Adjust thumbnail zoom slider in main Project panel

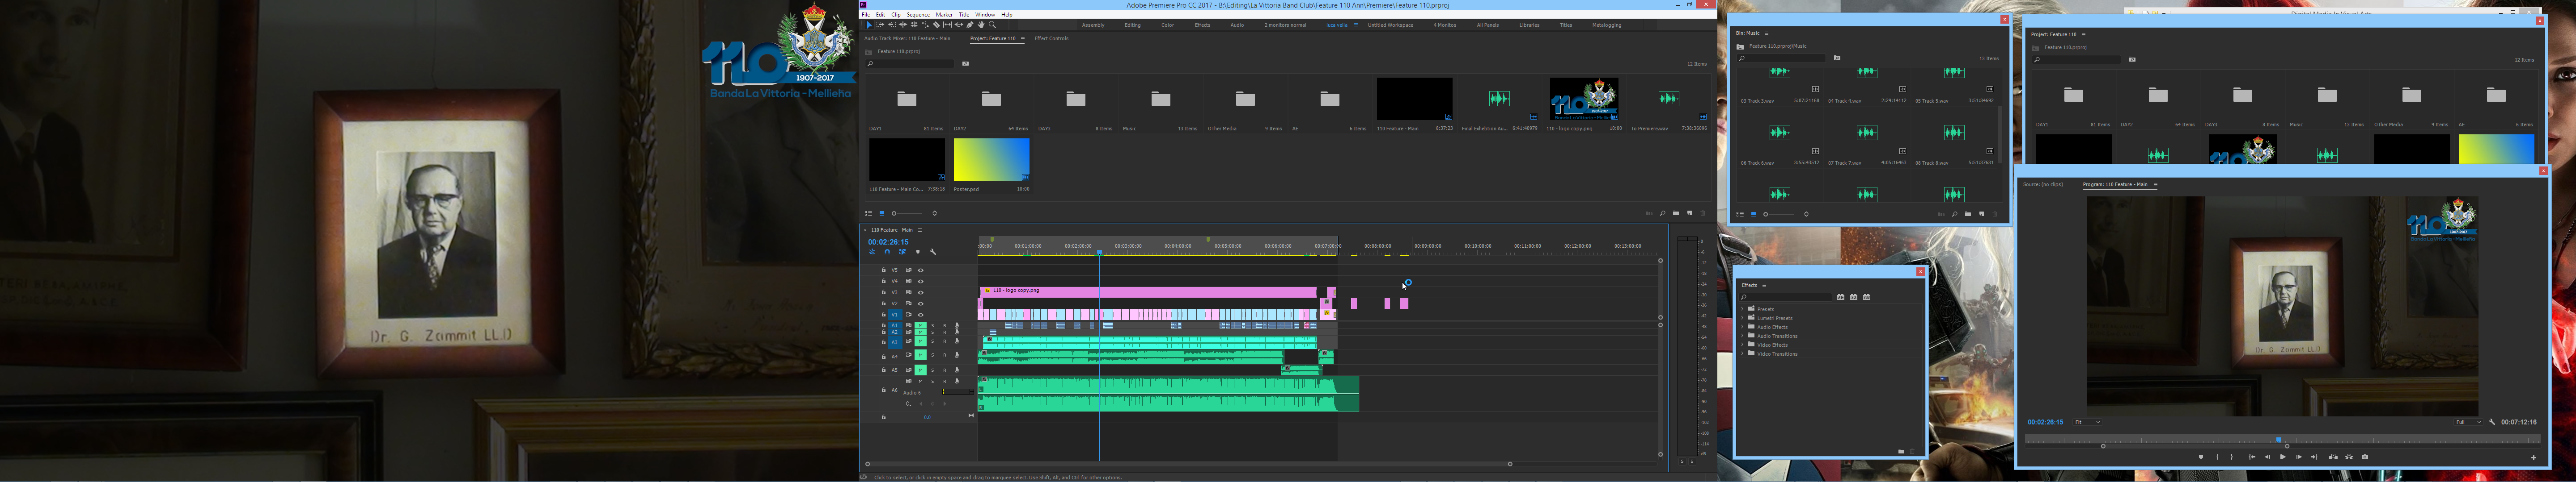907,214
